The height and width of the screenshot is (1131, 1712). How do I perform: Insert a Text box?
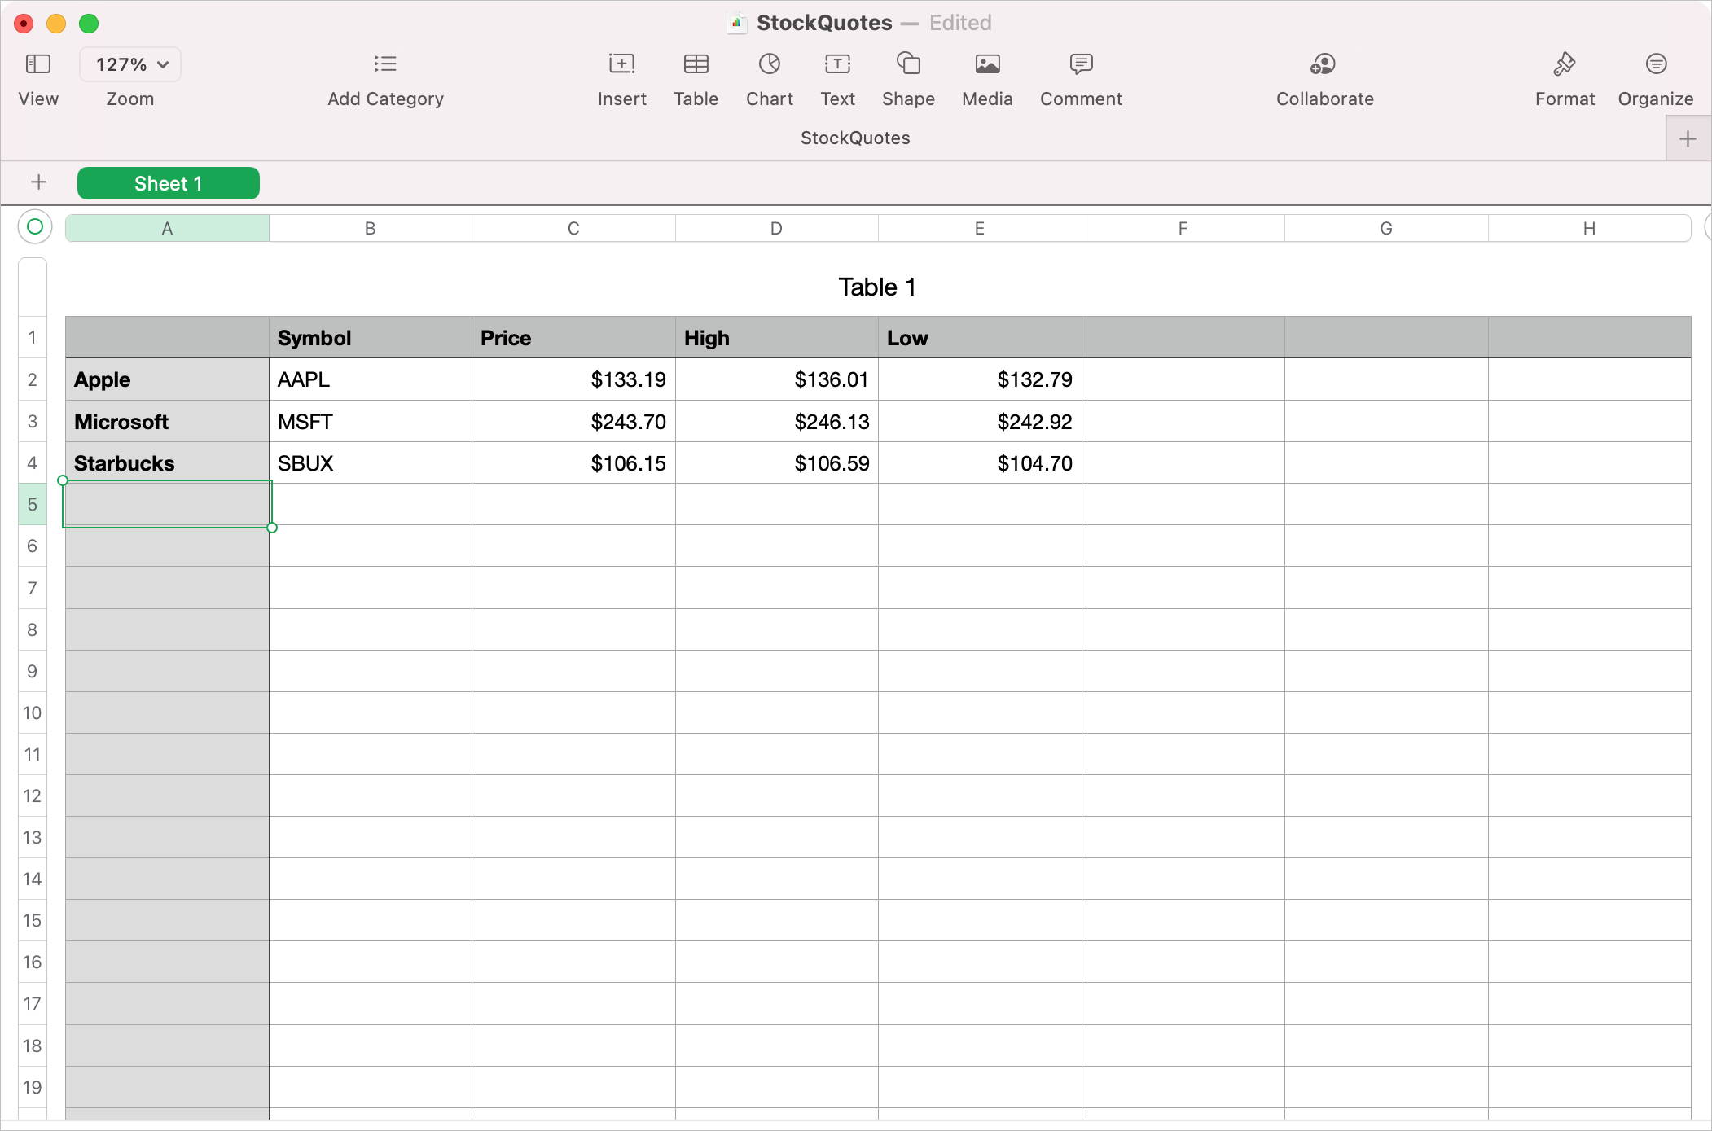(x=837, y=64)
